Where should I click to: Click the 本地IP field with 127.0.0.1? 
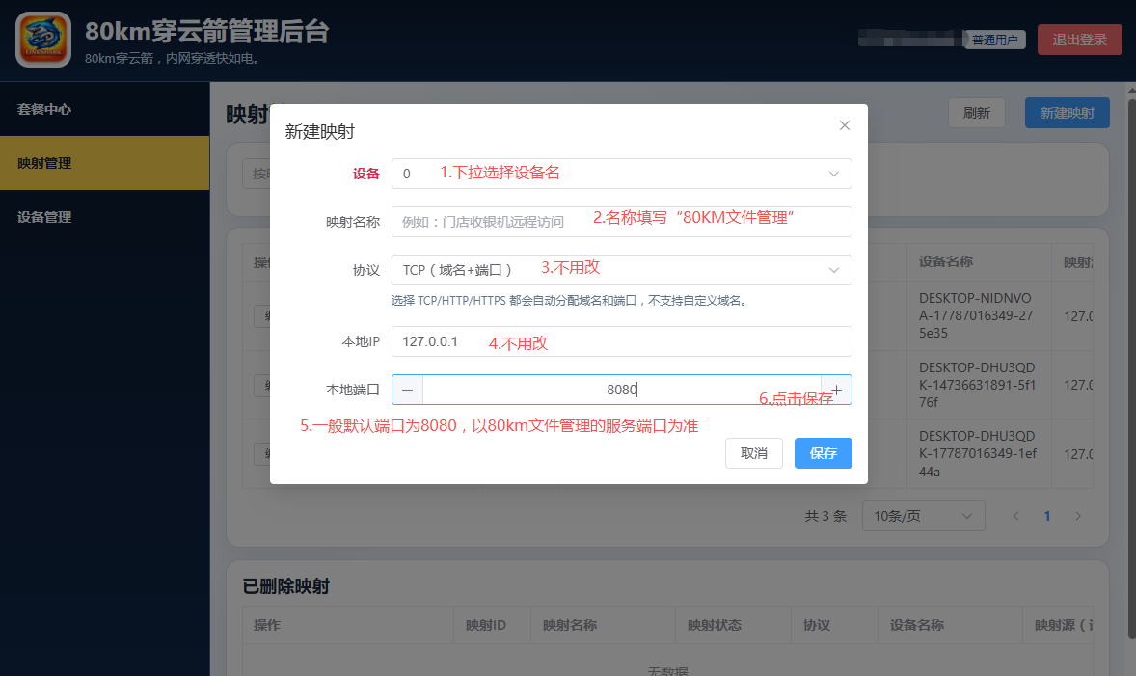(x=622, y=341)
